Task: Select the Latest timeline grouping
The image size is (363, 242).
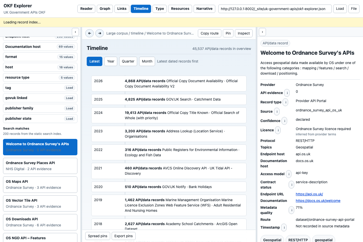Action: 95,61
